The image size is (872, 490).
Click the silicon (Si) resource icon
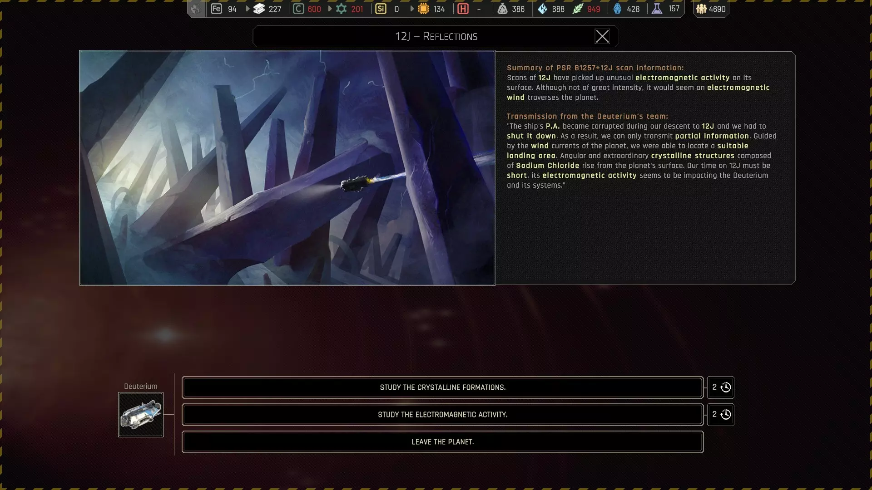(381, 9)
